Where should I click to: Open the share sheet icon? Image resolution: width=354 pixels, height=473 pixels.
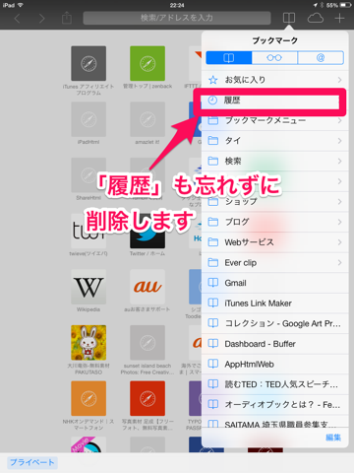click(67, 18)
